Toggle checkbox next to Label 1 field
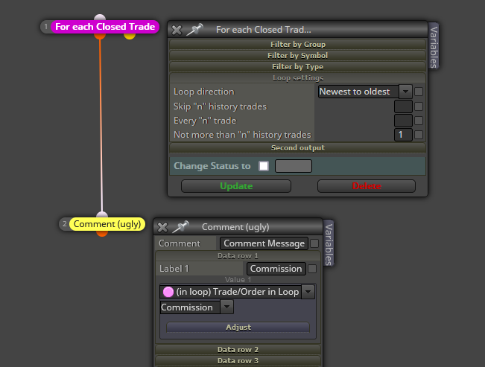Viewport: 485px width, 367px height. point(312,269)
